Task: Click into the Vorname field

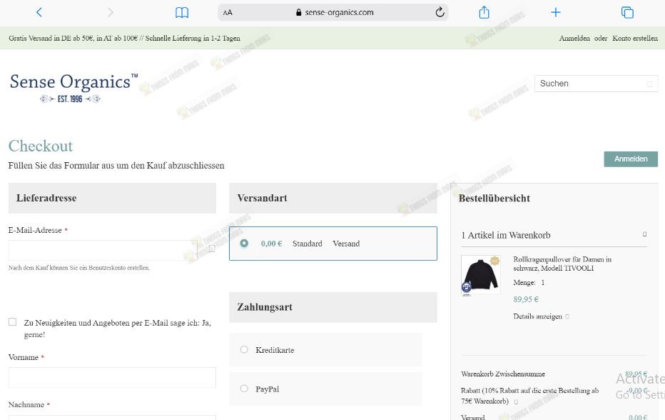Action: (x=112, y=378)
